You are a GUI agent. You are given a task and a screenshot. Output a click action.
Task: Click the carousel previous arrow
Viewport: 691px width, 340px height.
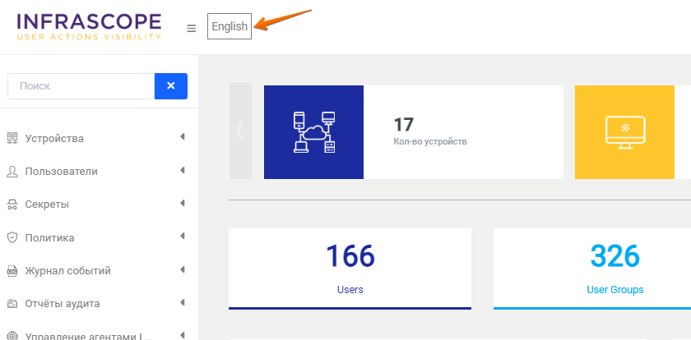click(240, 131)
